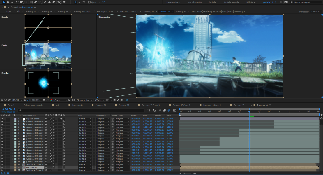Screen dimensions: 323x175
Task: Select the Puppet Pin tool
Action: [64, 2]
